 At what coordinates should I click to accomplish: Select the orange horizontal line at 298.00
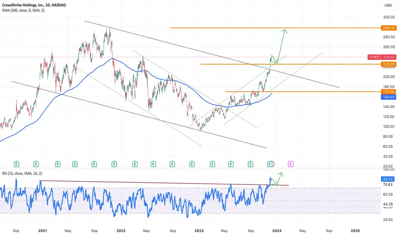(275, 28)
